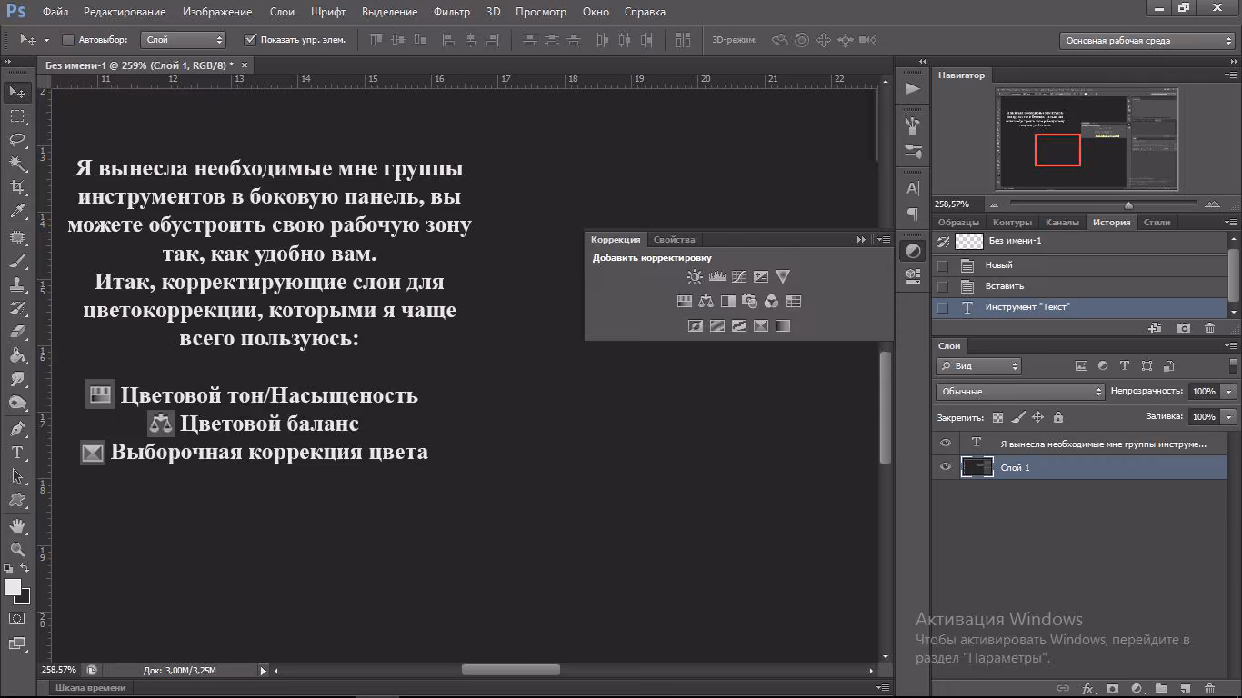Select the Zoom magnifier tool
The height and width of the screenshot is (698, 1242).
tap(17, 550)
